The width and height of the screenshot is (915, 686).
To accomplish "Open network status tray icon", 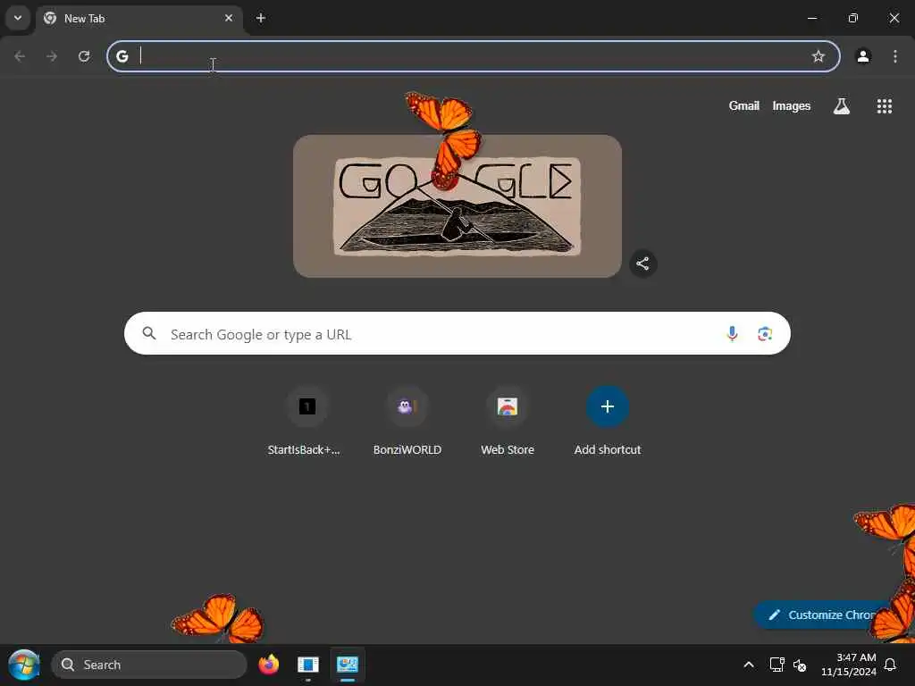I will pos(776,665).
